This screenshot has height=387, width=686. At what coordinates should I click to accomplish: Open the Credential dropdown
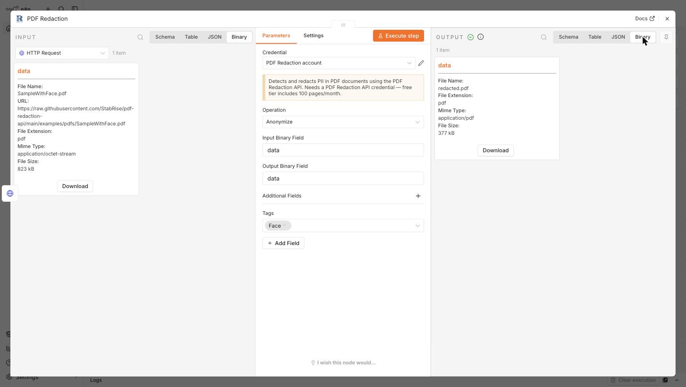point(339,63)
